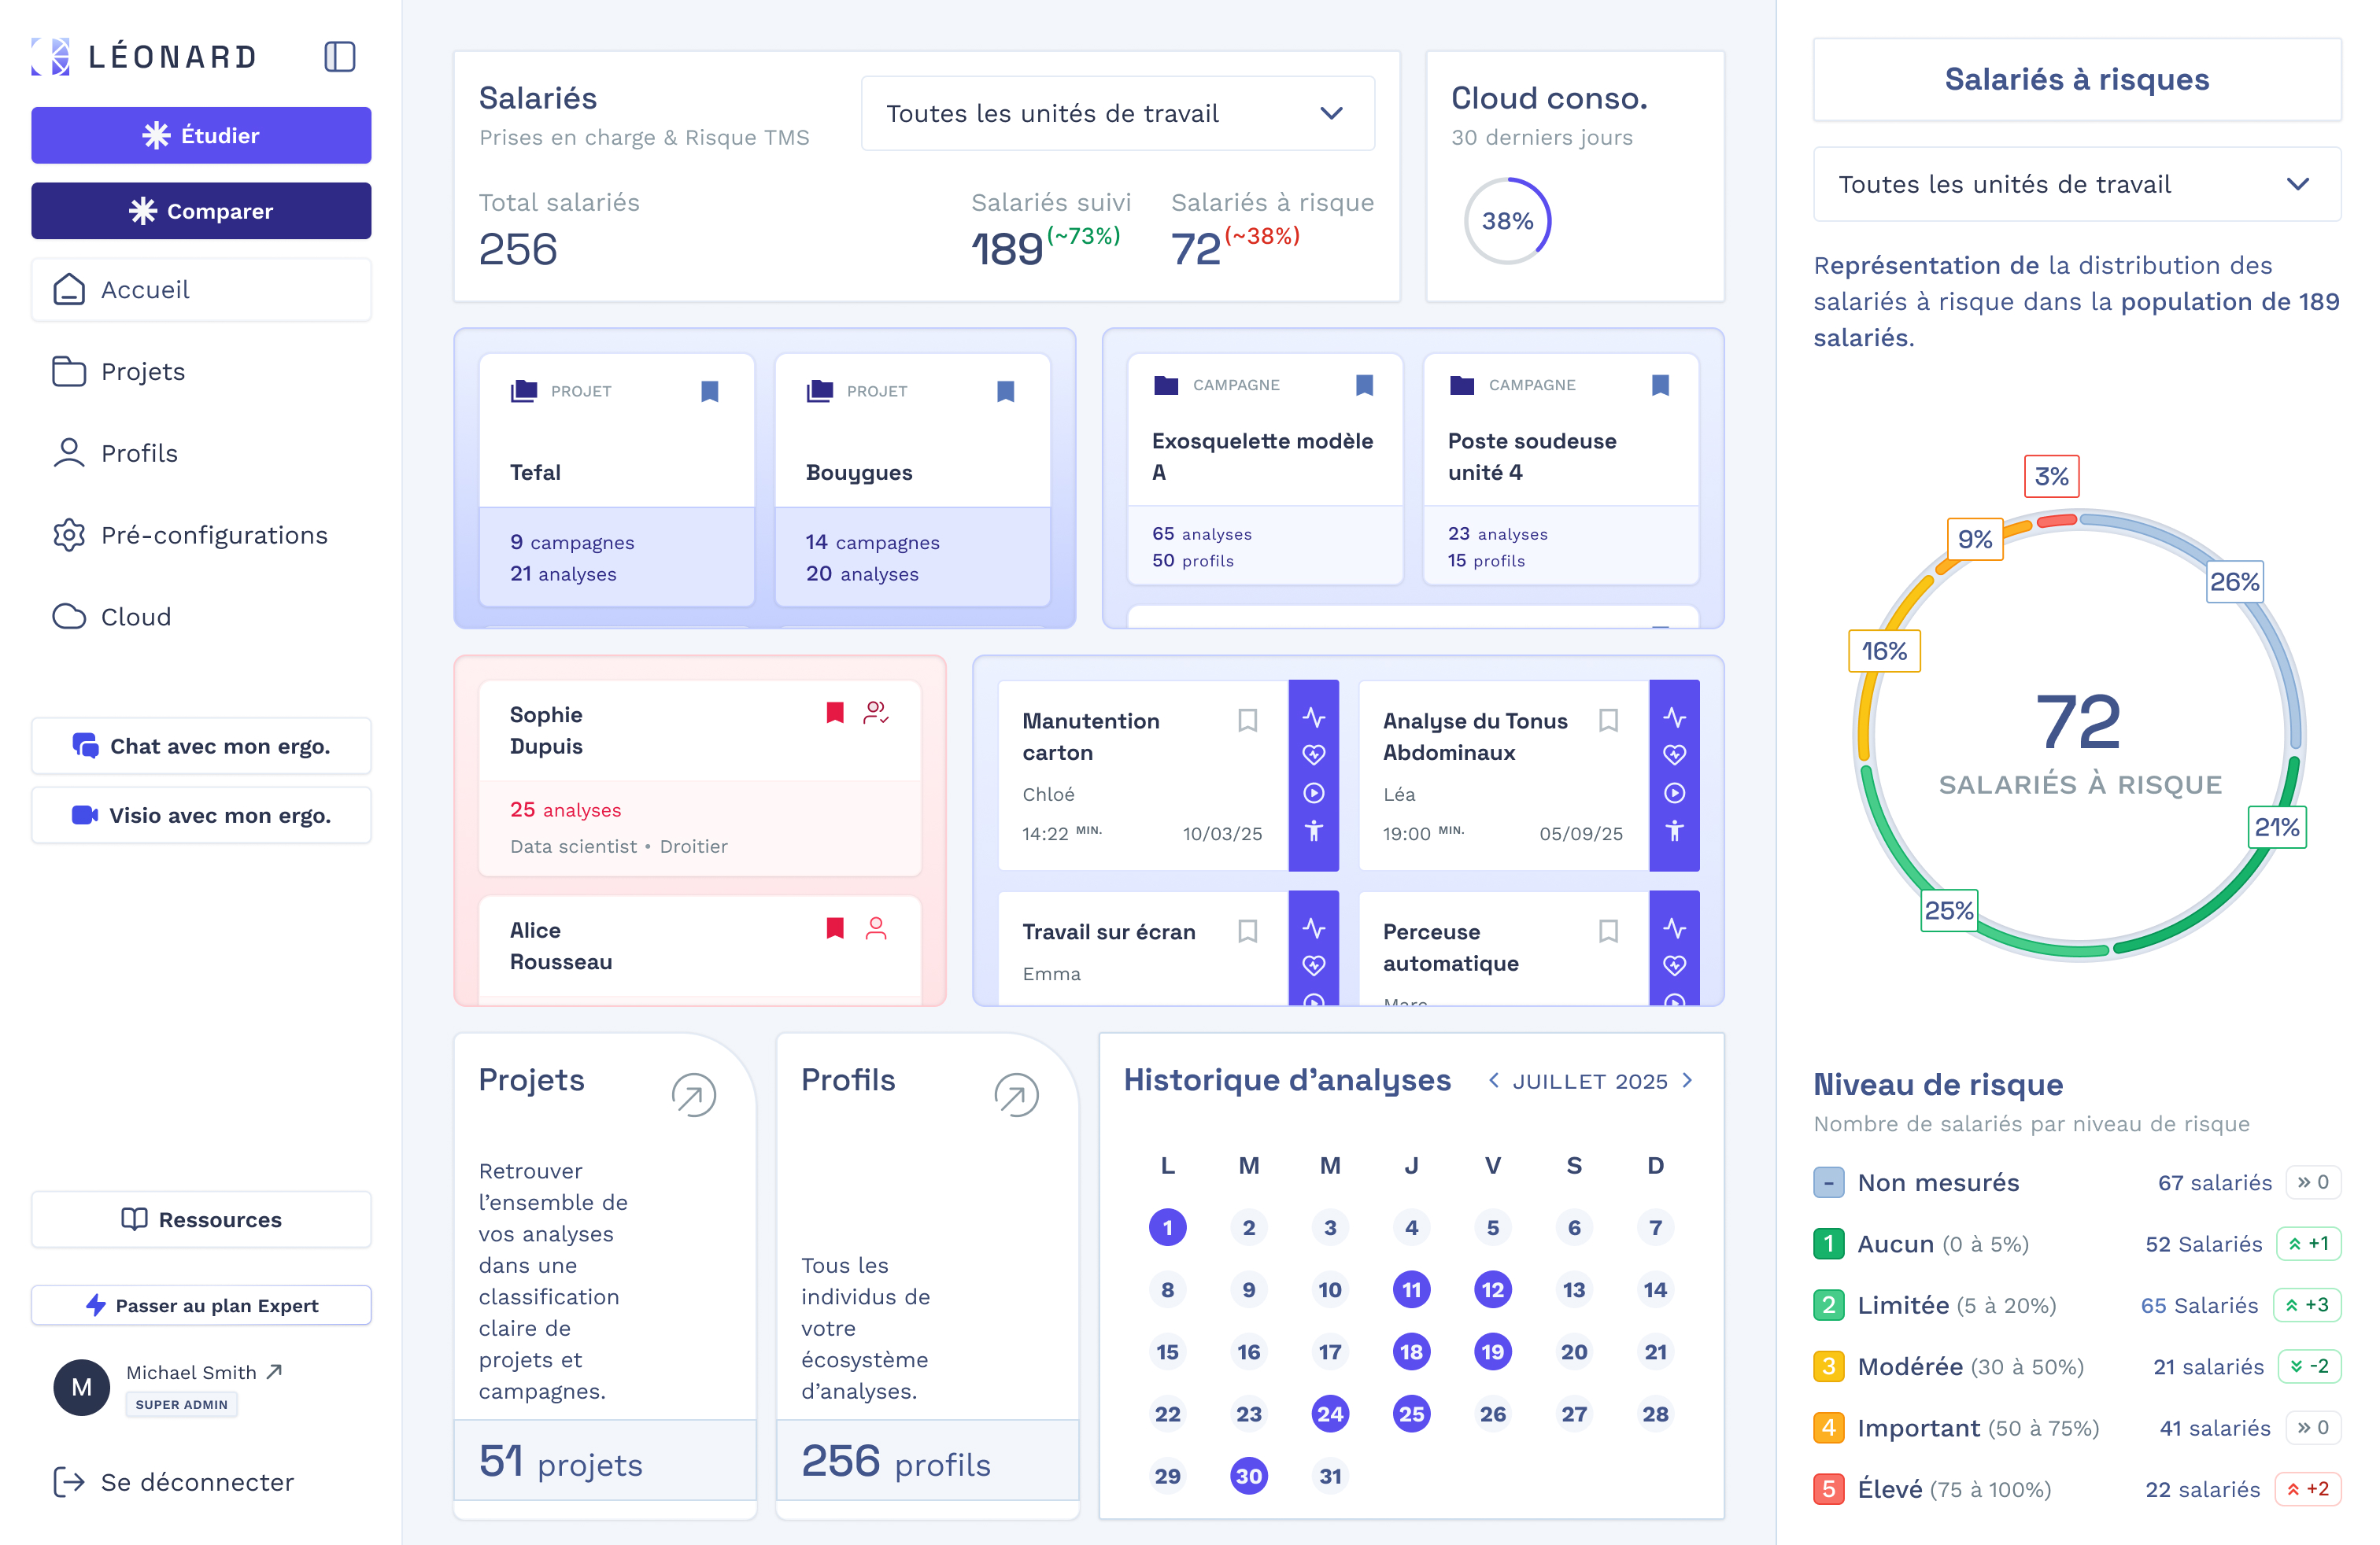Image resolution: width=2380 pixels, height=1545 pixels.
Task: Click the Comparer button
Action: coord(201,211)
